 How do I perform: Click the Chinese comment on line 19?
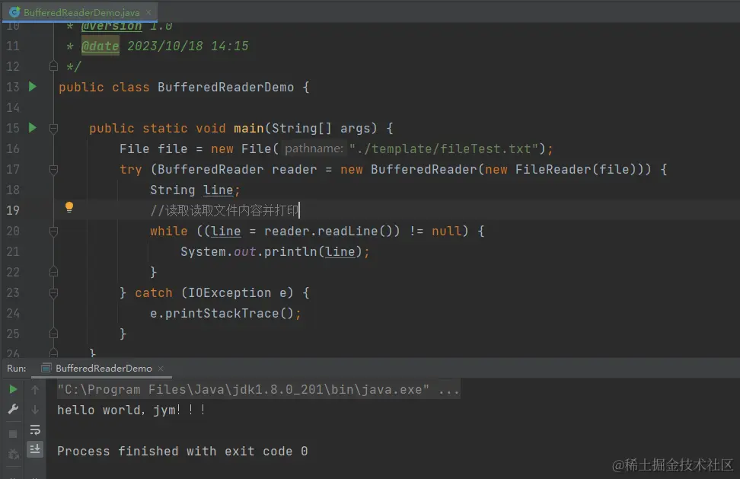point(224,210)
